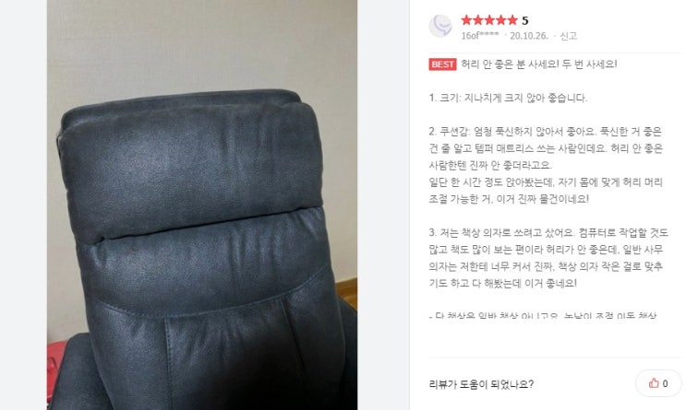Open reviewer 16of**** username link
Screen dimensions: 686x410
pos(480,36)
